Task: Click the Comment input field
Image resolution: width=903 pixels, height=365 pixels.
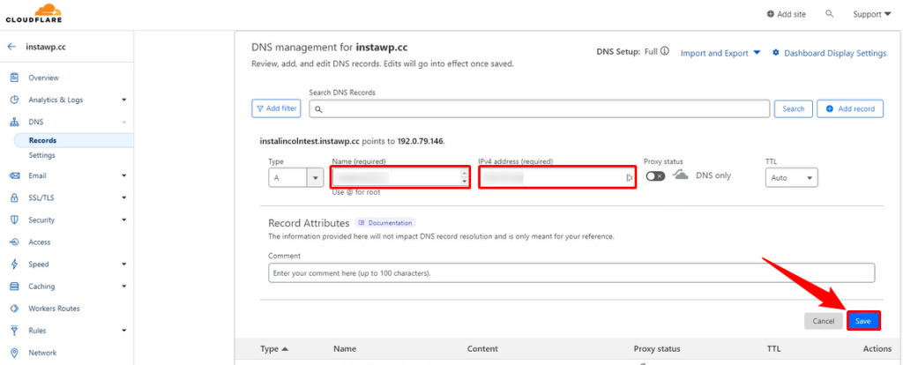Action: click(571, 273)
